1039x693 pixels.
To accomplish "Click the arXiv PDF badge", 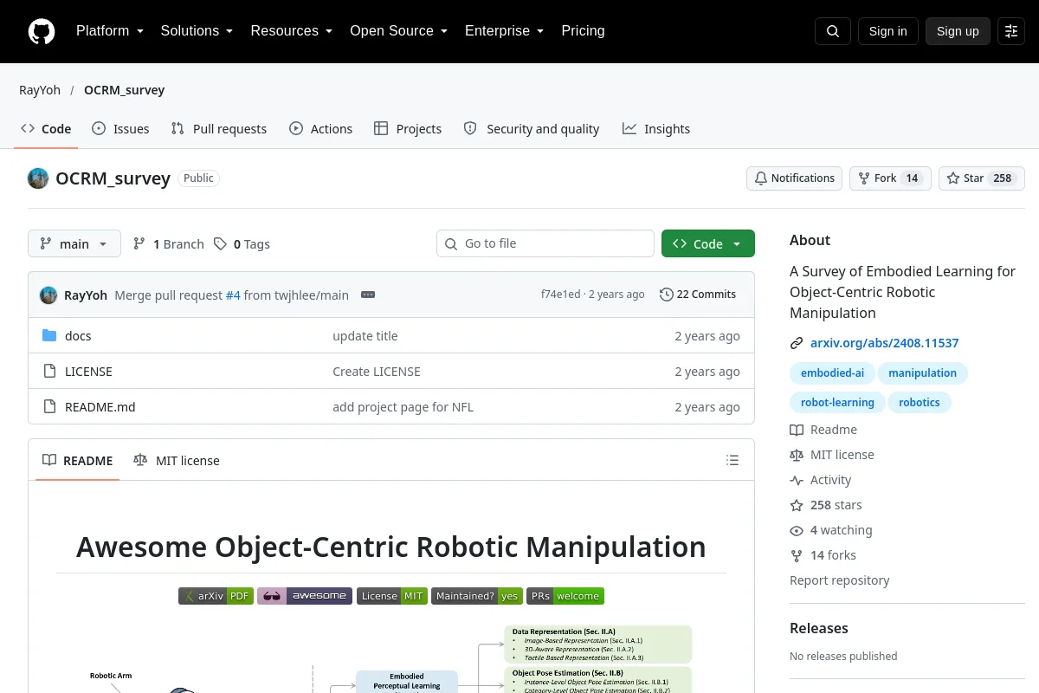I will [216, 596].
